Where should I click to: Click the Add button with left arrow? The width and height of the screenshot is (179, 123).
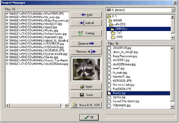click(86, 15)
